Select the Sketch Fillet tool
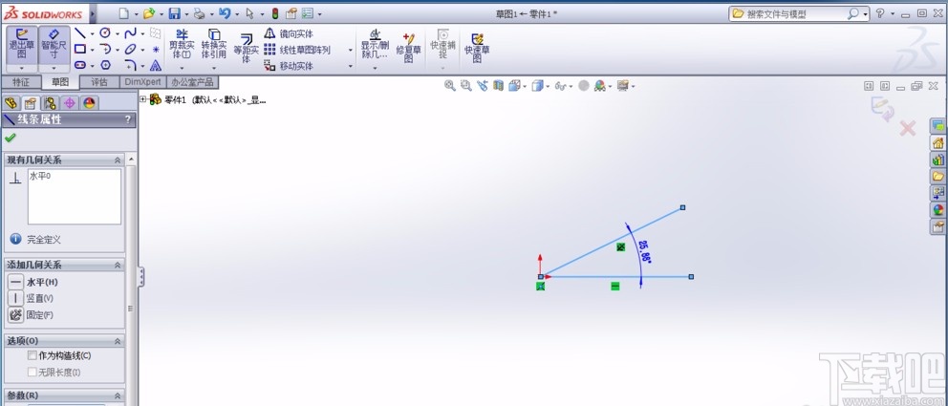948x406 pixels. click(x=131, y=65)
